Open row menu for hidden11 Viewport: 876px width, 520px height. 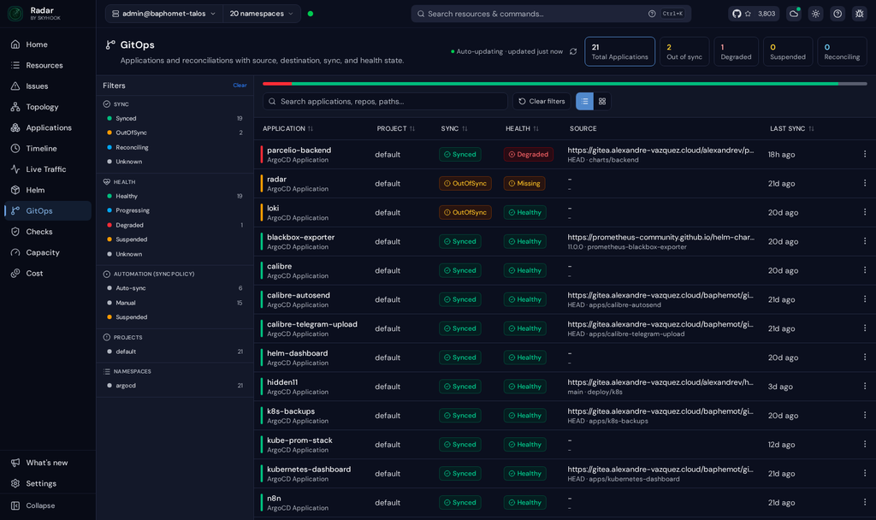click(865, 387)
